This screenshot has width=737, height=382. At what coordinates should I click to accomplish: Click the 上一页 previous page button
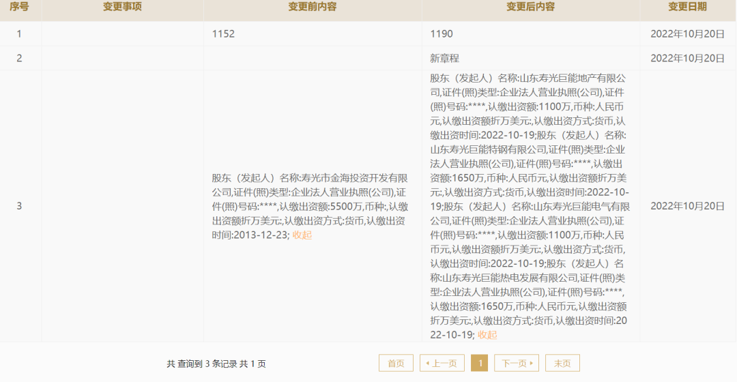click(x=442, y=363)
